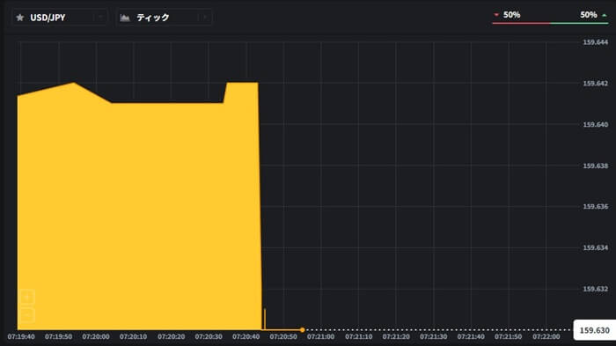Image resolution: width=616 pixels, height=346 pixels.
Task: Click the 159.638 price axis label
Action: click(x=595, y=166)
